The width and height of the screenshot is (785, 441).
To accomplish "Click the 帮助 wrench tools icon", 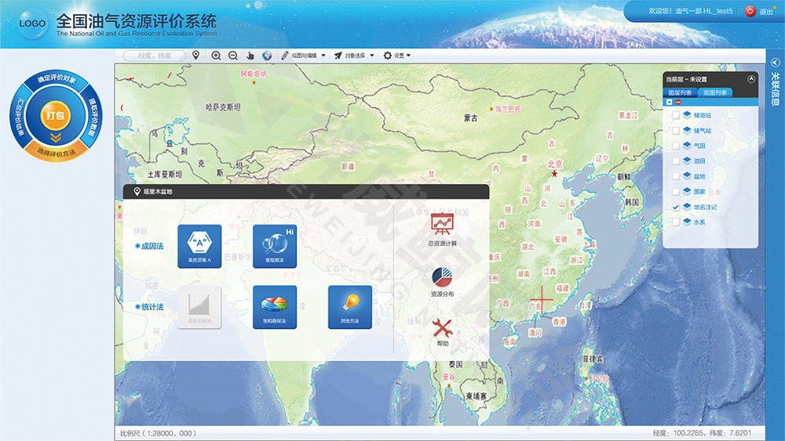I will point(442,327).
